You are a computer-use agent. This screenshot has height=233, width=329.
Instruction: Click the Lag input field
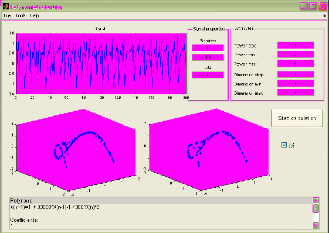208,75
